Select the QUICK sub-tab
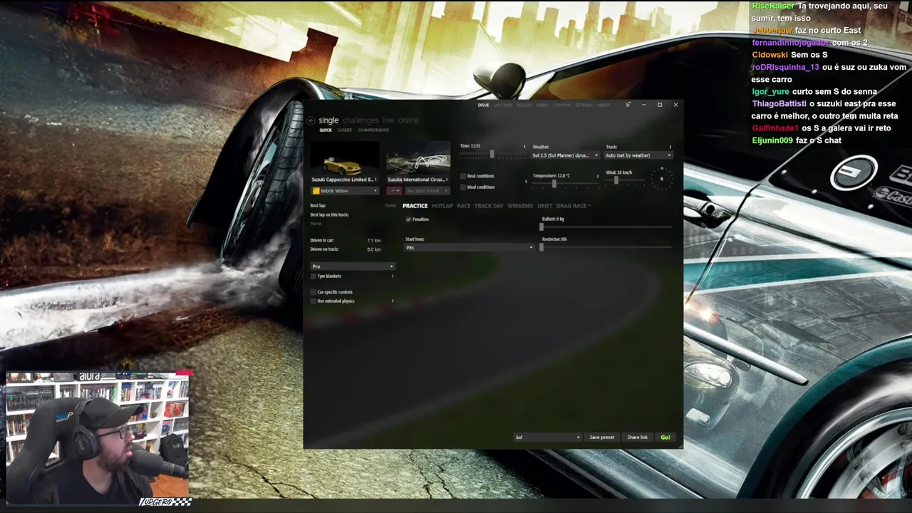 click(326, 130)
